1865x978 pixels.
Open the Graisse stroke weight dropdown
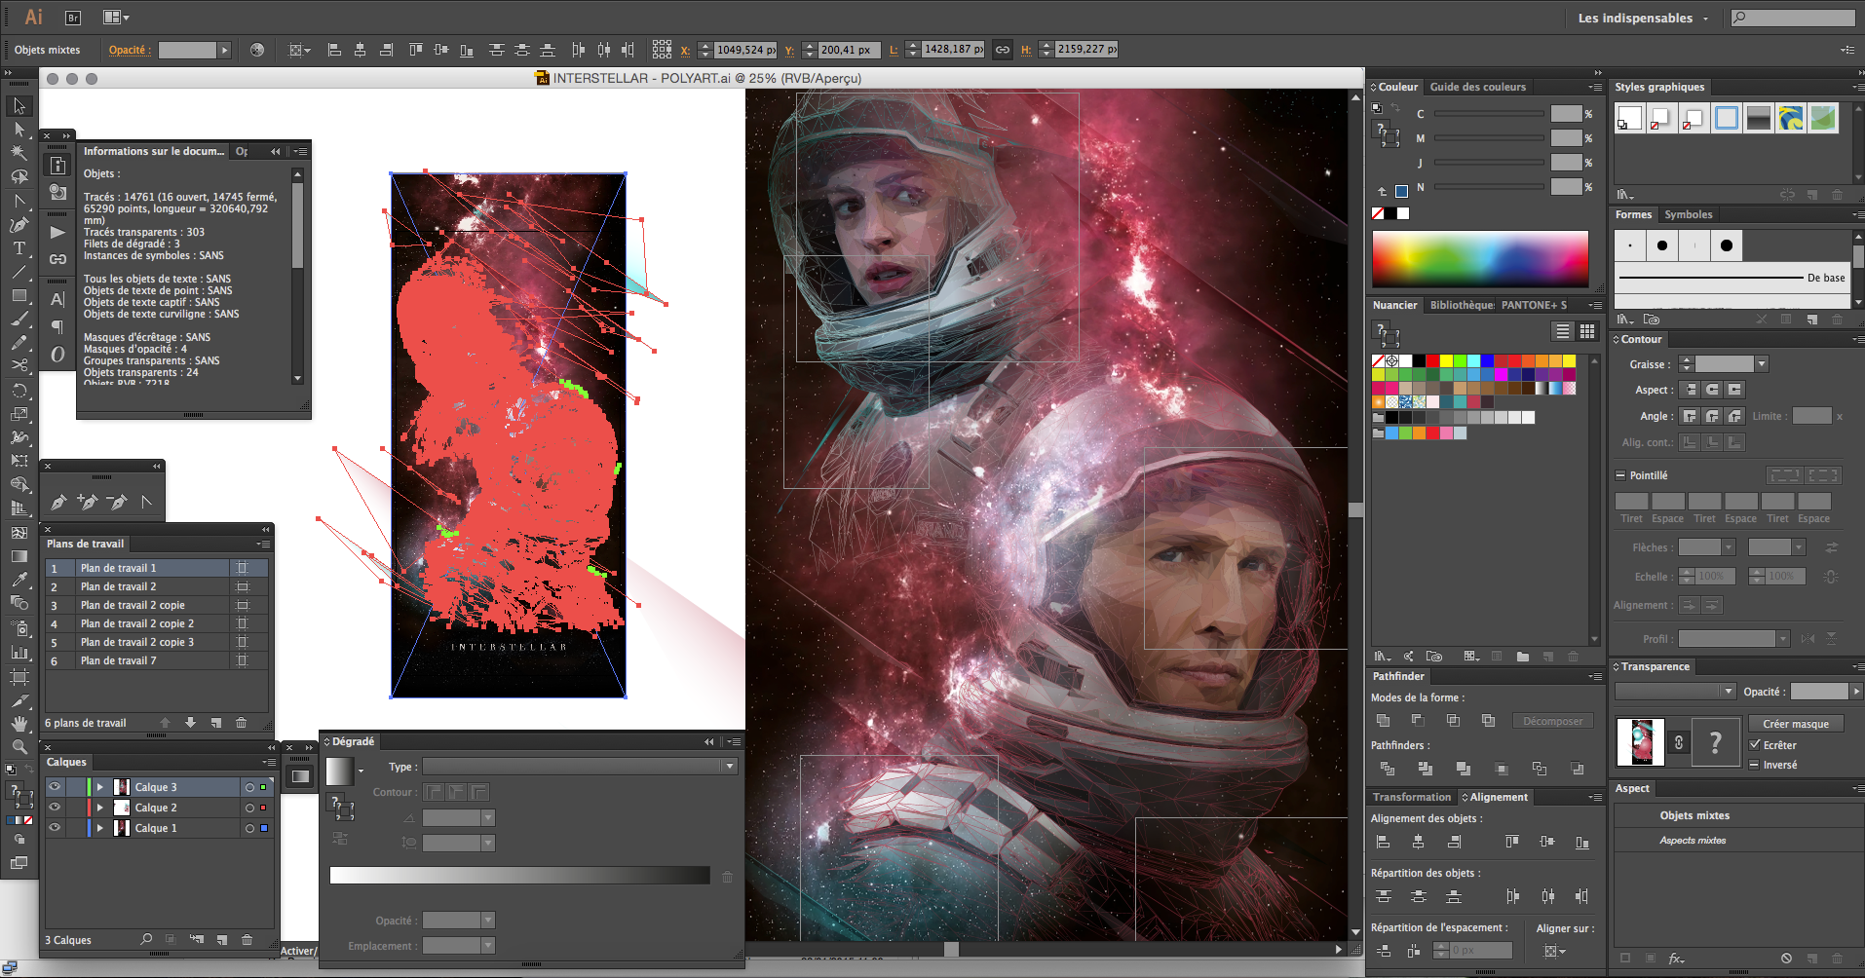(x=1762, y=364)
